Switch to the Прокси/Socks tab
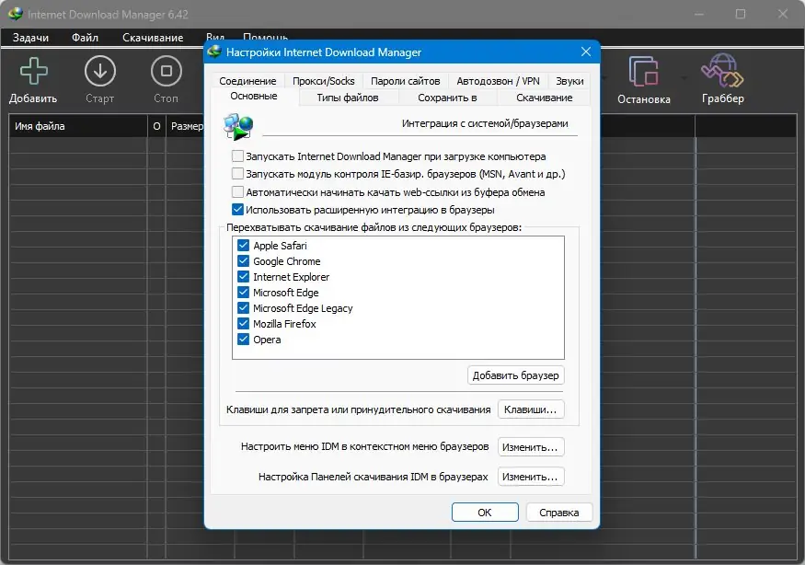 (x=324, y=81)
